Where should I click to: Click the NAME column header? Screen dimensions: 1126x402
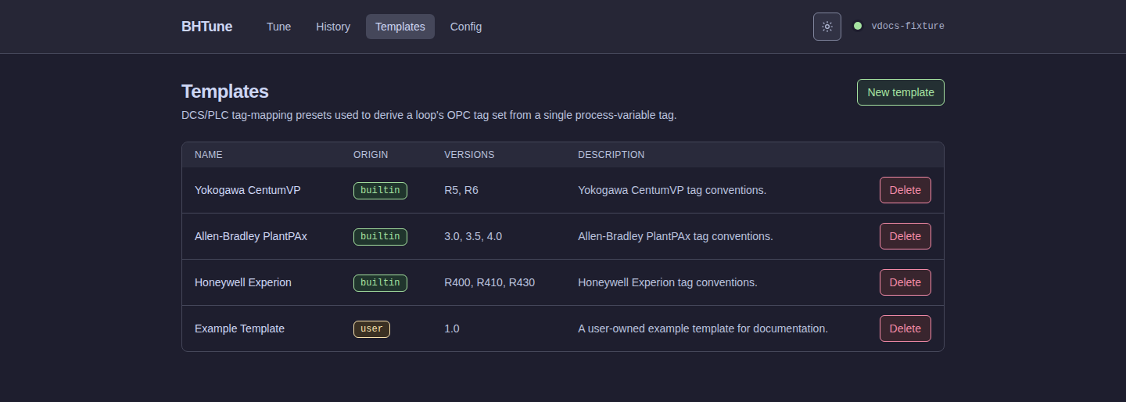[209, 155]
